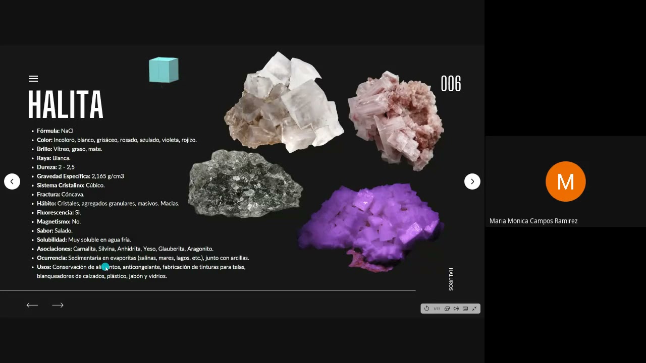Click the 'Fractura: Cóncava' line
The height and width of the screenshot is (363, 646).
(x=61, y=194)
